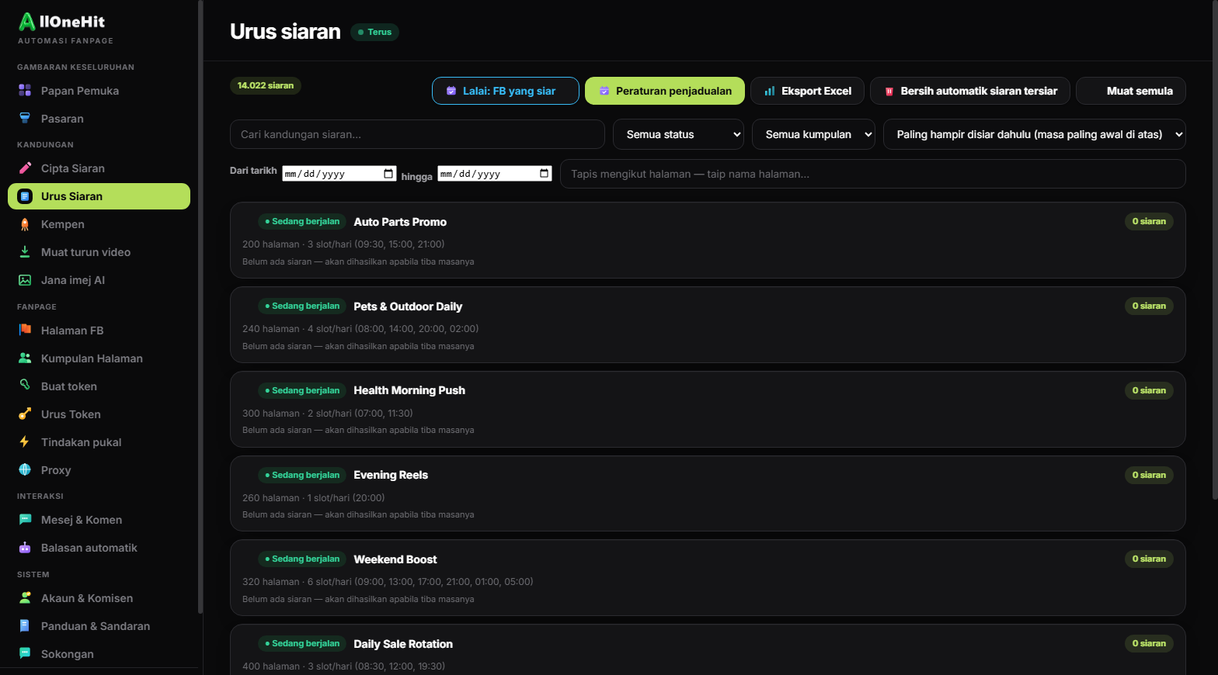Click the Panduan & Sandaran book icon
This screenshot has width=1218, height=675.
tap(25, 626)
